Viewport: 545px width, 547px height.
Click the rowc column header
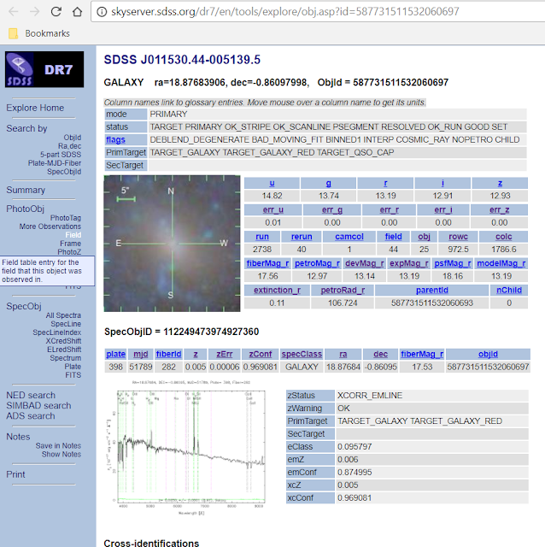(x=458, y=237)
